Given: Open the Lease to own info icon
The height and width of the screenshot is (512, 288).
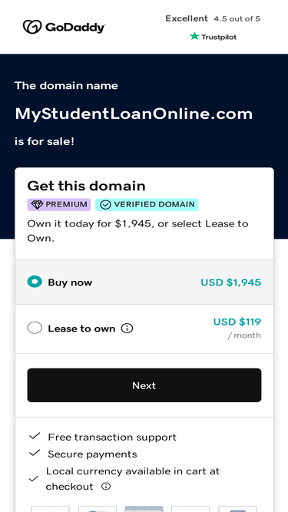Looking at the screenshot, I should coord(127,329).
